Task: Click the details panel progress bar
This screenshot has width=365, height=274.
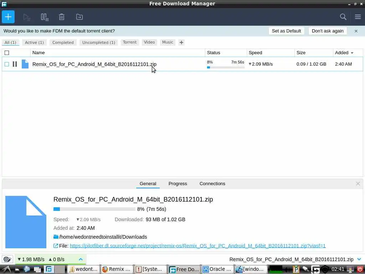Action: [x=94, y=209]
